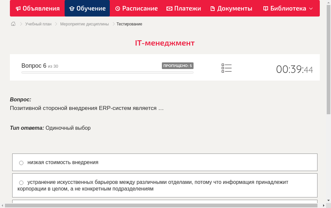Click the Объявления megaphone icon

coord(18,8)
